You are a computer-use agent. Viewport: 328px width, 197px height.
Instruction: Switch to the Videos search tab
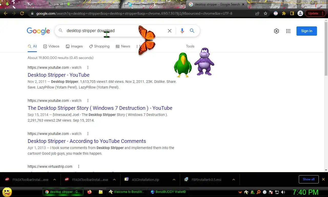click(x=51, y=46)
